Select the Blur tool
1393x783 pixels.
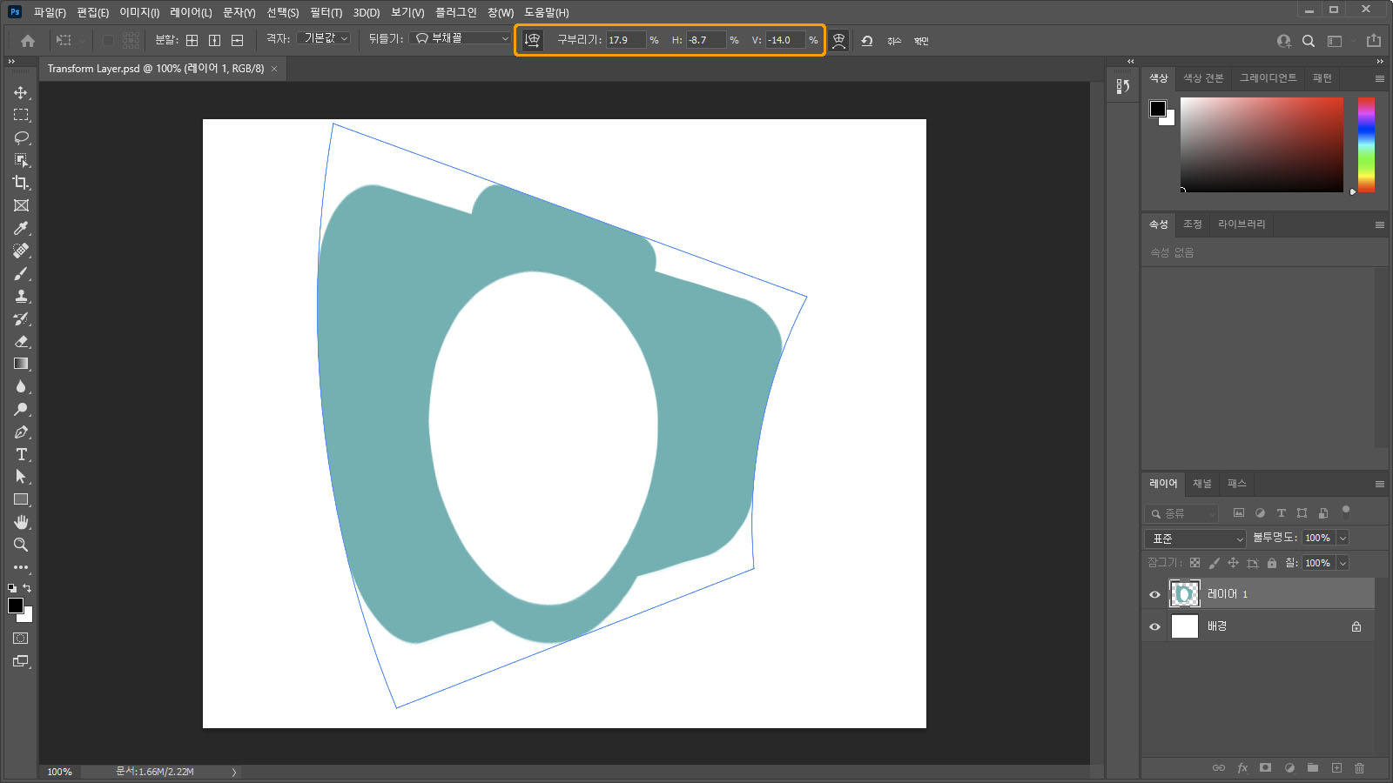21,386
